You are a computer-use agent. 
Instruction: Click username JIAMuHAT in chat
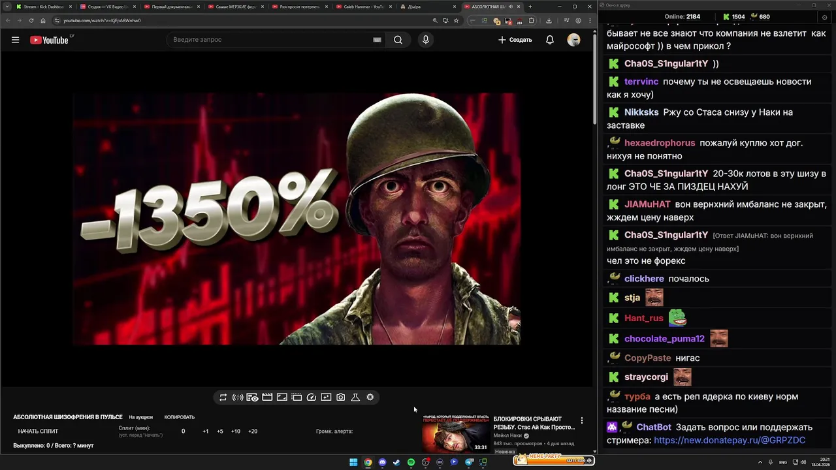click(647, 204)
